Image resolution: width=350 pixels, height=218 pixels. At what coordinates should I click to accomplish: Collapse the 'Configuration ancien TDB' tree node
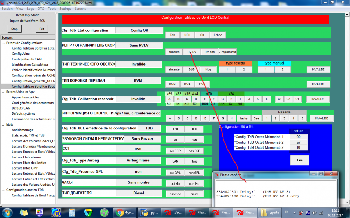pos(3,190)
